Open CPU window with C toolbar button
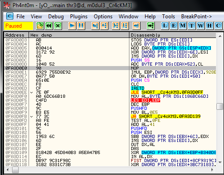The image size is (224, 175). point(218,26)
